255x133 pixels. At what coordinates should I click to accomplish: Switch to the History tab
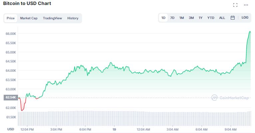73,18
